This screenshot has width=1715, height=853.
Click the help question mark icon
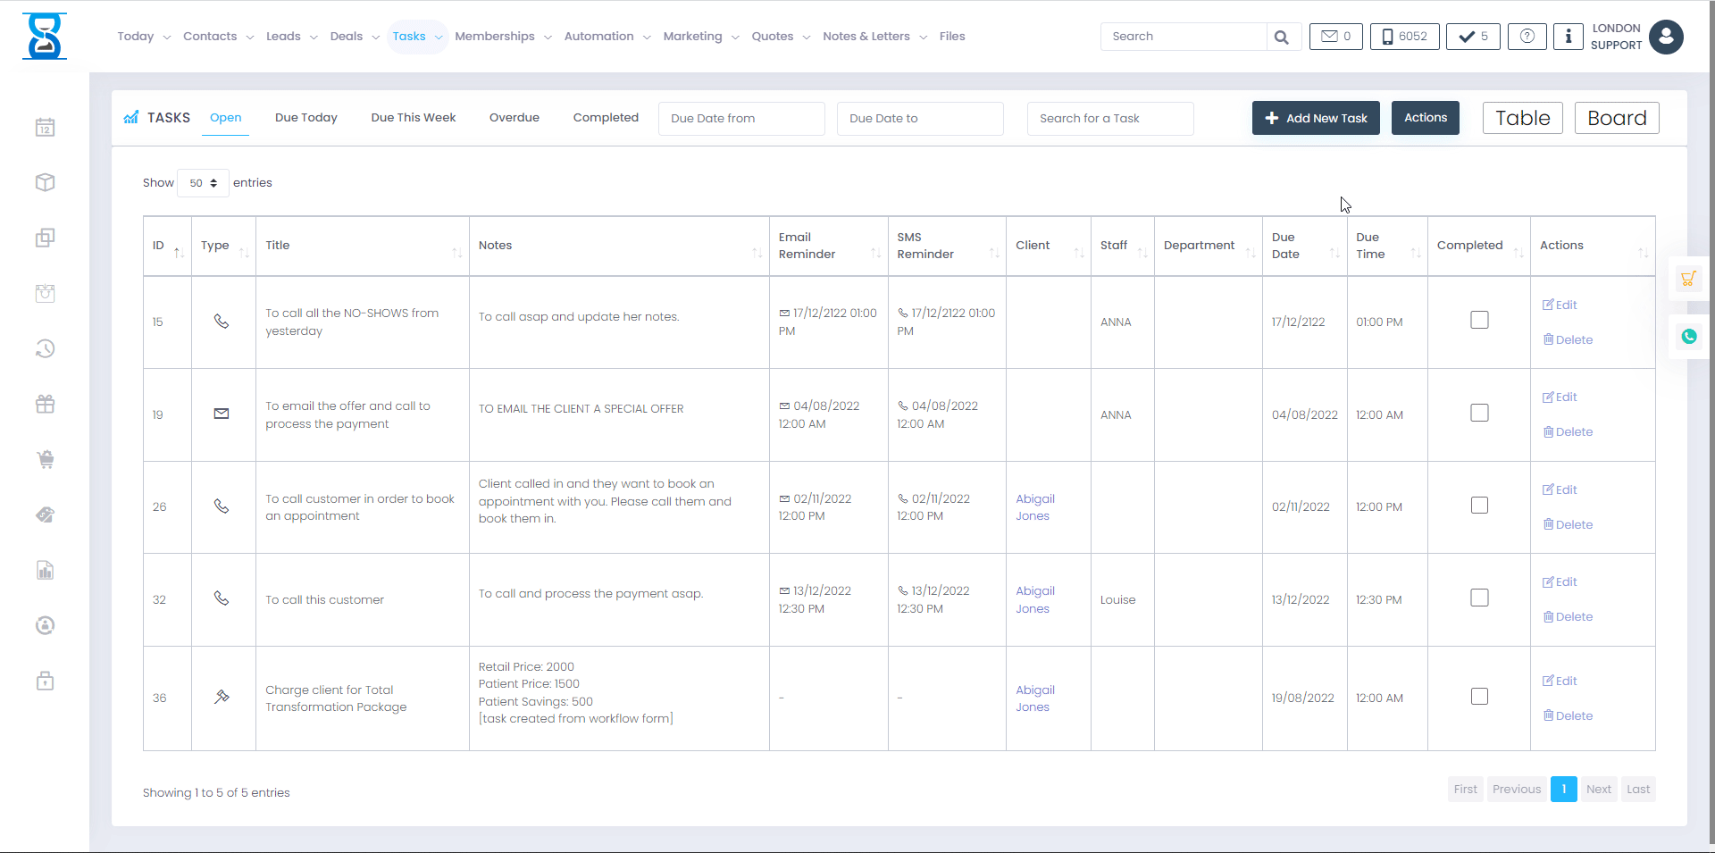(x=1527, y=37)
